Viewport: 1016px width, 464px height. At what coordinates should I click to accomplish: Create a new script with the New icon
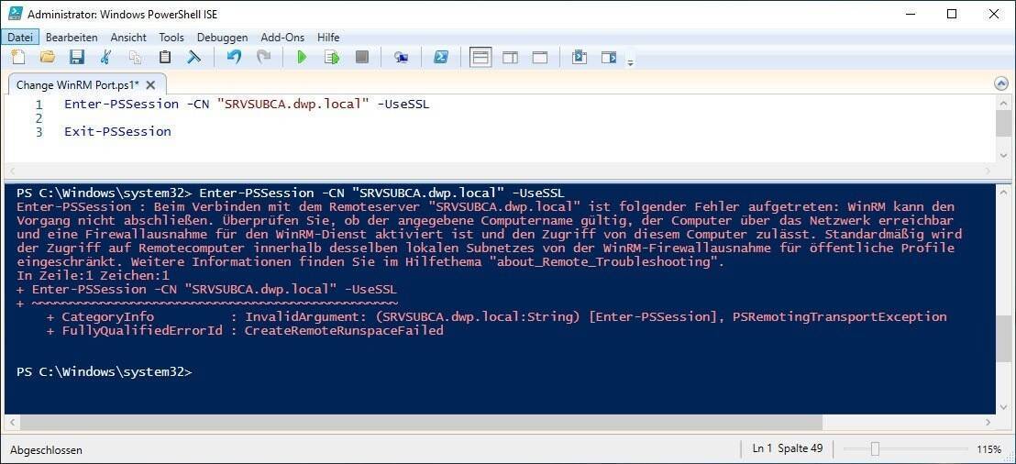point(18,57)
